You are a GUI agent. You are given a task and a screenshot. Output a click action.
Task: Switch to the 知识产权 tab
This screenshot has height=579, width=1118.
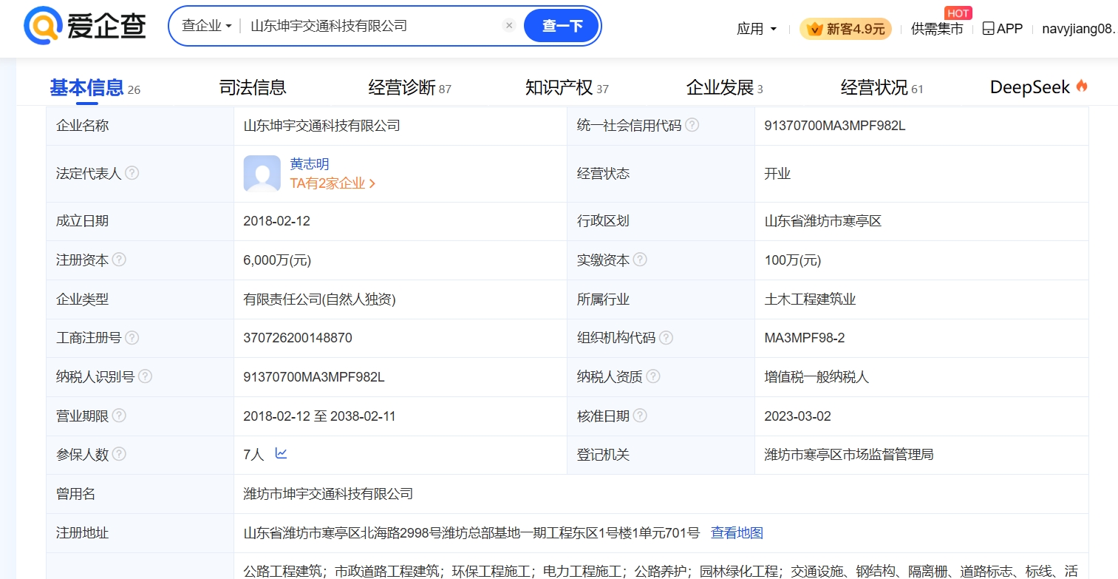[x=567, y=88]
